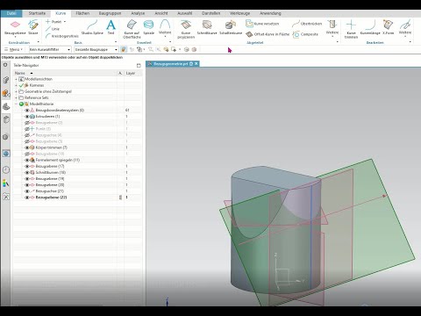421x316 pixels.
Task: Show hidden Bezugsachse (4) via eye icon
Action: [27, 135]
